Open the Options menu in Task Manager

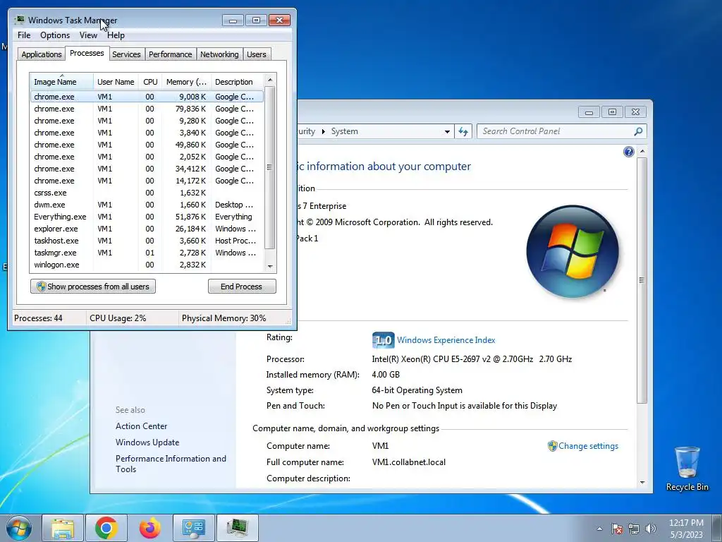pos(55,35)
